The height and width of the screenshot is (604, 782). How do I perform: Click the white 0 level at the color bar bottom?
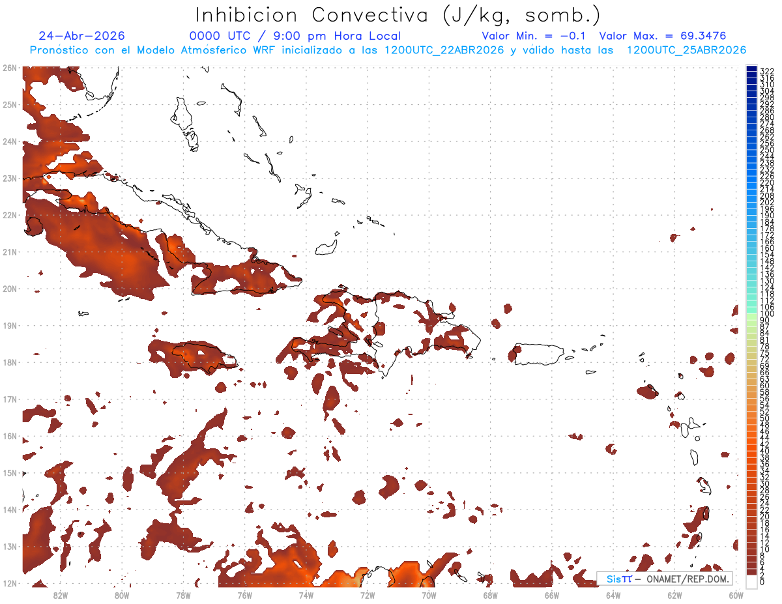point(751,581)
